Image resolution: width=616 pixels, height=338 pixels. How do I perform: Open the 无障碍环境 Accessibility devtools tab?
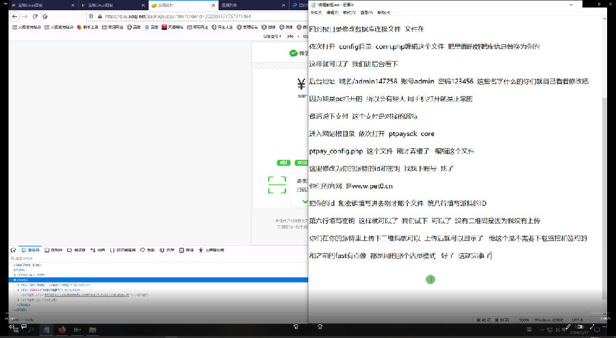(x=211, y=250)
